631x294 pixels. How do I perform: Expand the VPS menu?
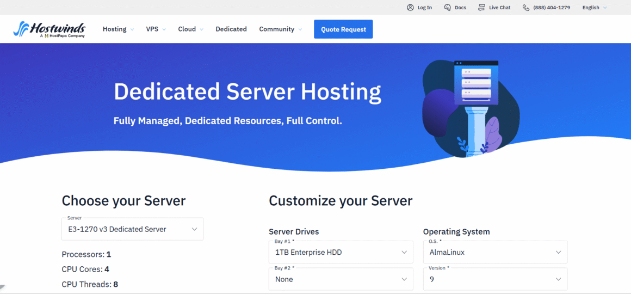(x=156, y=29)
